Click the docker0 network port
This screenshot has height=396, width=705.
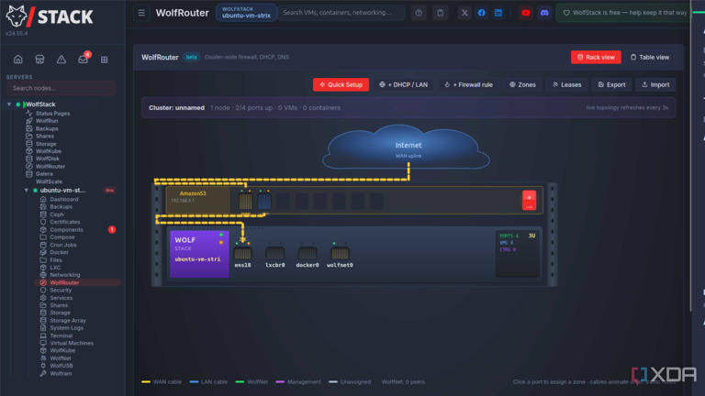(308, 254)
